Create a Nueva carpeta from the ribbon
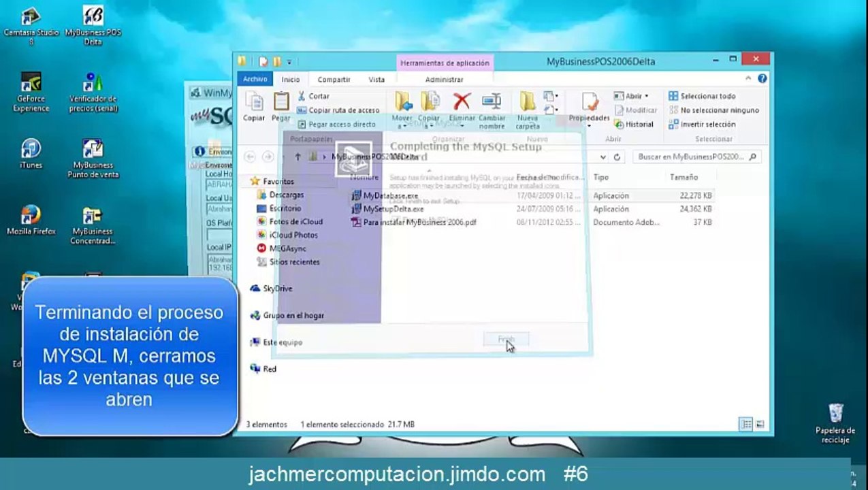This screenshot has width=868, height=490. click(528, 110)
